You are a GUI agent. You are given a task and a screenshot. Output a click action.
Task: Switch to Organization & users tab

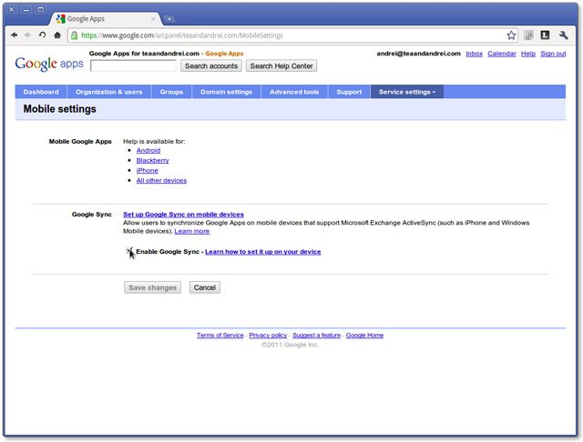(x=109, y=92)
